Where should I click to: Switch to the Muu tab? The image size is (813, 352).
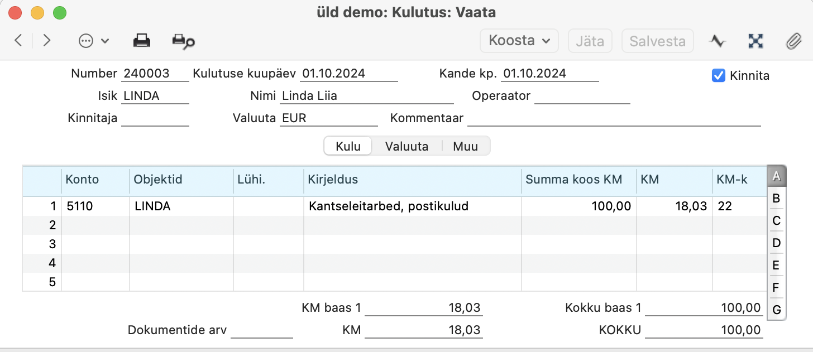465,146
